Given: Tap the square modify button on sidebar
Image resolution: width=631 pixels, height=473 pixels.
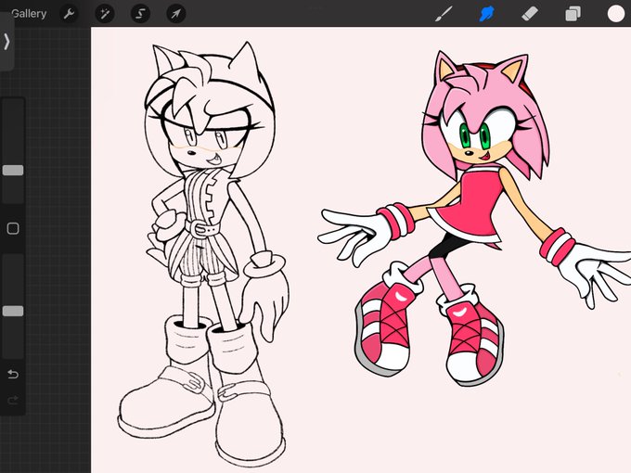Looking at the screenshot, I should pyautogui.click(x=13, y=228).
